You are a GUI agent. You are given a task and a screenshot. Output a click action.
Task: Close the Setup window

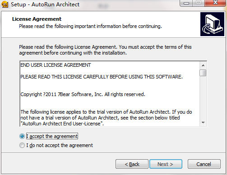(215, 3)
